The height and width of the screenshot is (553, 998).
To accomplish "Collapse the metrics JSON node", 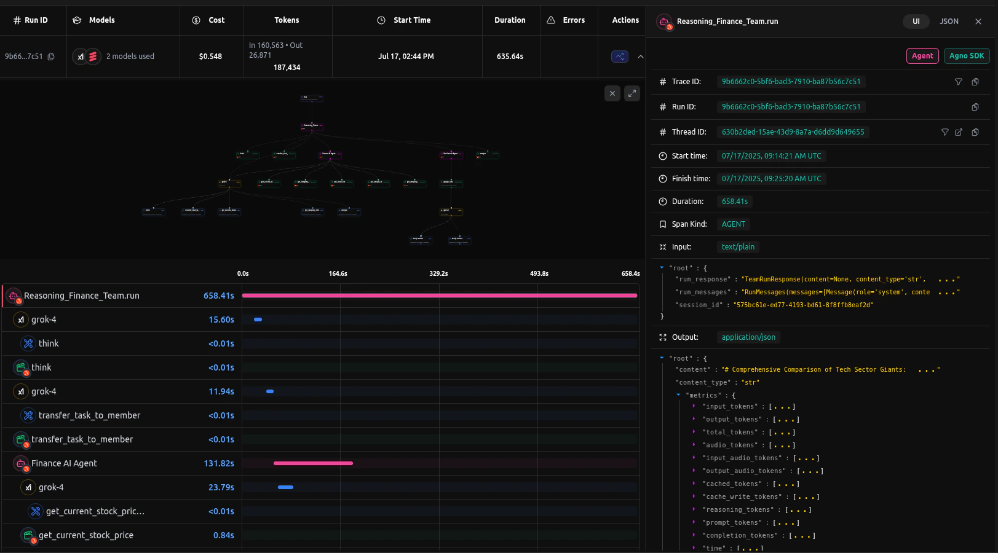I will click(678, 395).
